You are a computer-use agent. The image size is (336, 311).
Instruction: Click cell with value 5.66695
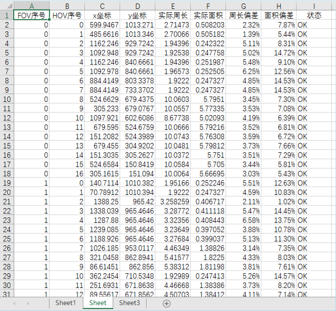click(x=208, y=173)
